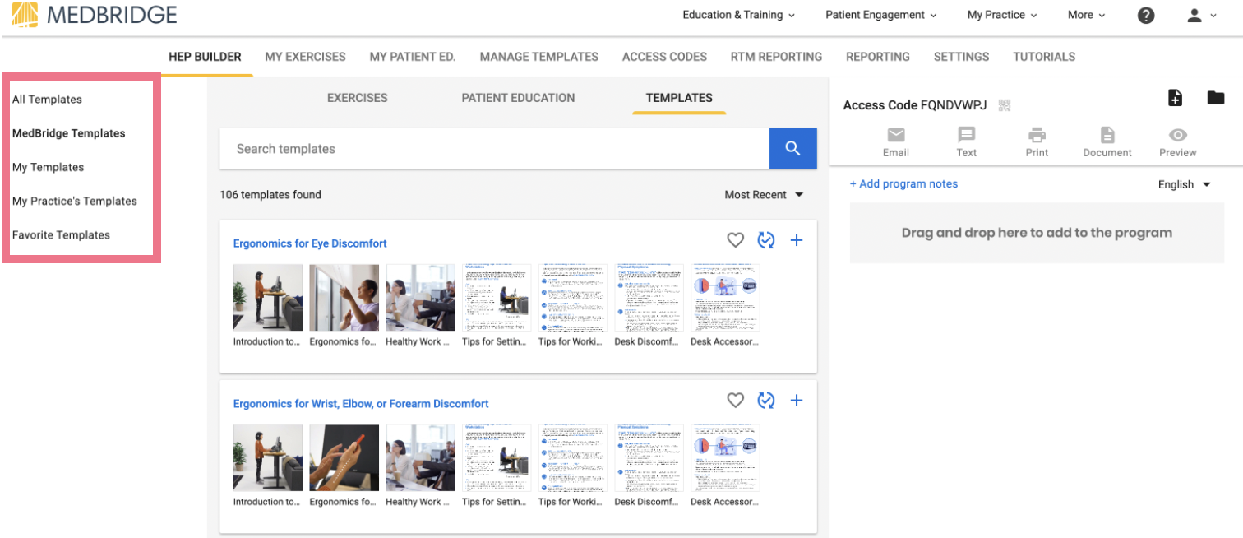This screenshot has width=1243, height=538.
Task: Click the Email envelope icon
Action: pyautogui.click(x=896, y=135)
